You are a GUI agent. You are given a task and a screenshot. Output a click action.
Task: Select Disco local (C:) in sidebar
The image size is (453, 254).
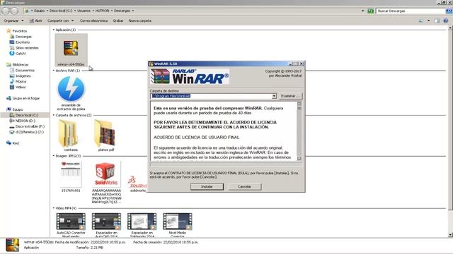pyautogui.click(x=24, y=115)
